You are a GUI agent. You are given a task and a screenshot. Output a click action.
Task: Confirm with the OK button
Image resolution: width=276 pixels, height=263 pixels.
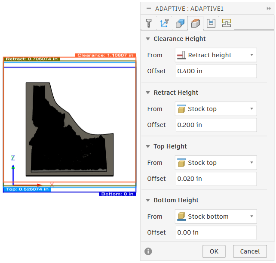[214, 251]
